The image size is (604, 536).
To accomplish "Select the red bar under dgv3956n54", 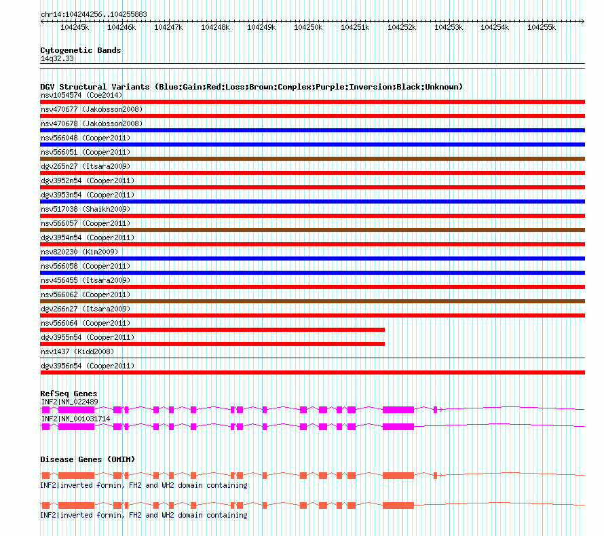I will pos(312,372).
